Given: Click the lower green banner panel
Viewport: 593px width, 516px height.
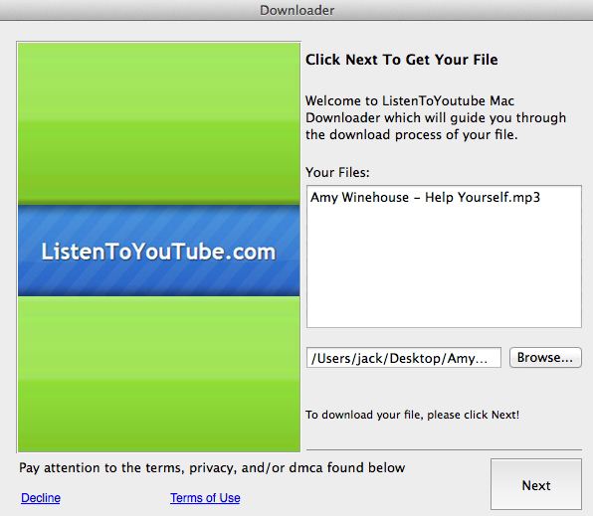Looking at the screenshot, I should 158,374.
